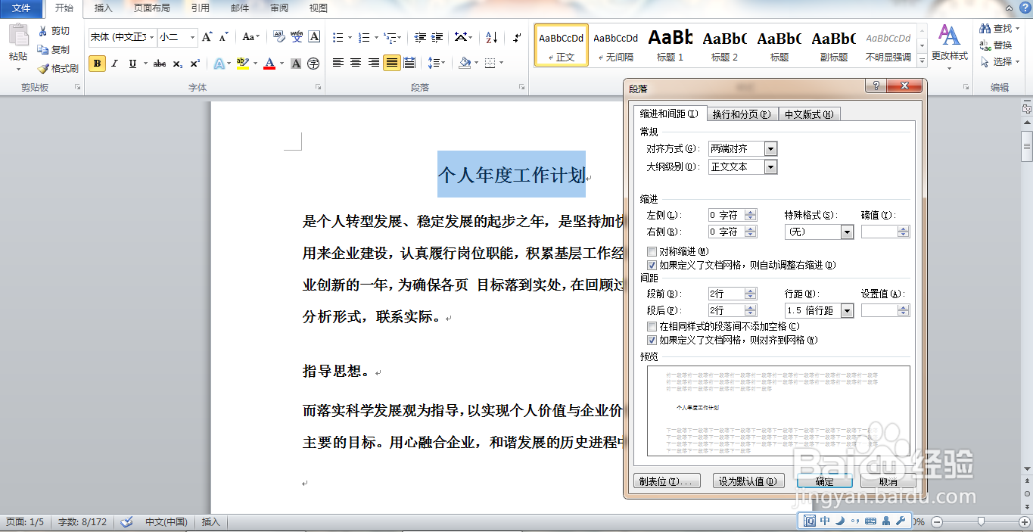Click the Font Color red A swatch

point(269,64)
